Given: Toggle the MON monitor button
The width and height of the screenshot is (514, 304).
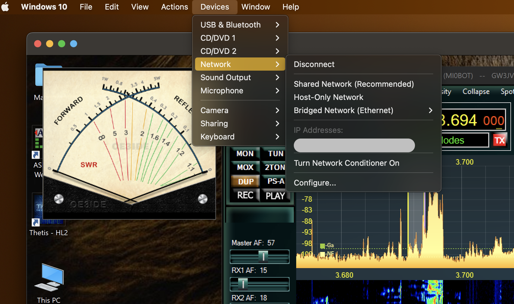Looking at the screenshot, I should coord(245,153).
